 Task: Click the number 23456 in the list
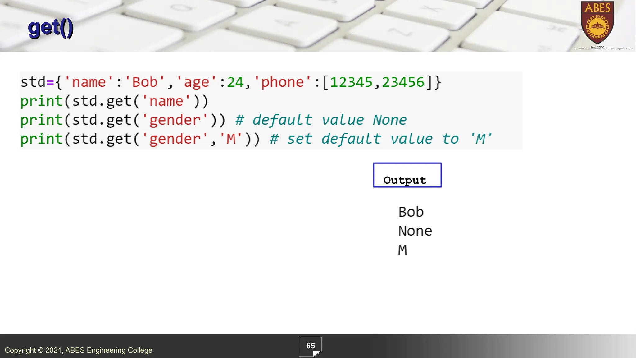(x=403, y=82)
